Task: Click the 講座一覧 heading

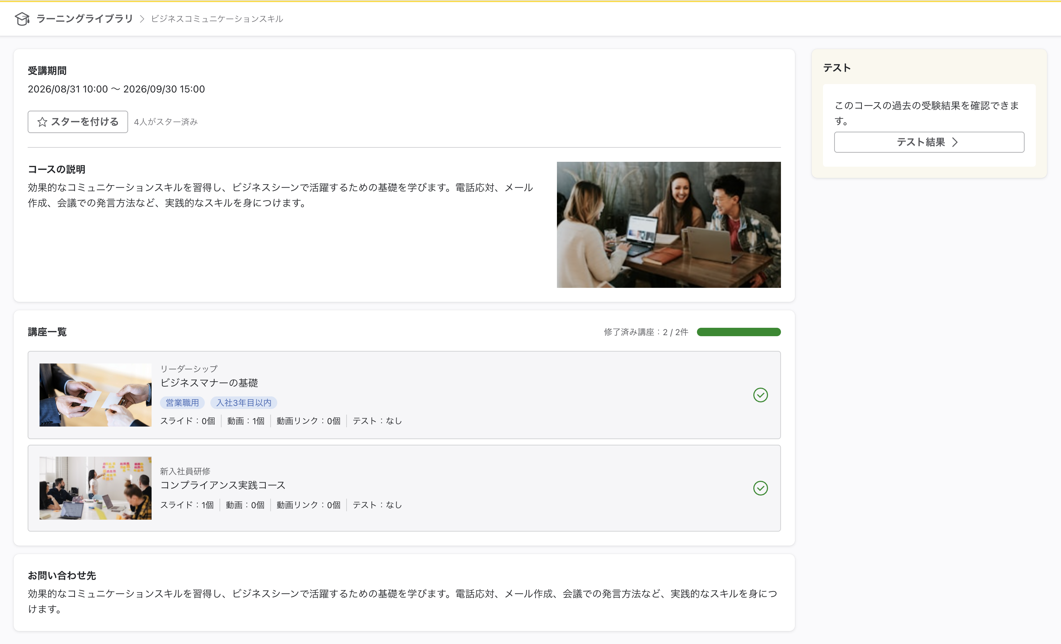Action: [x=47, y=332]
